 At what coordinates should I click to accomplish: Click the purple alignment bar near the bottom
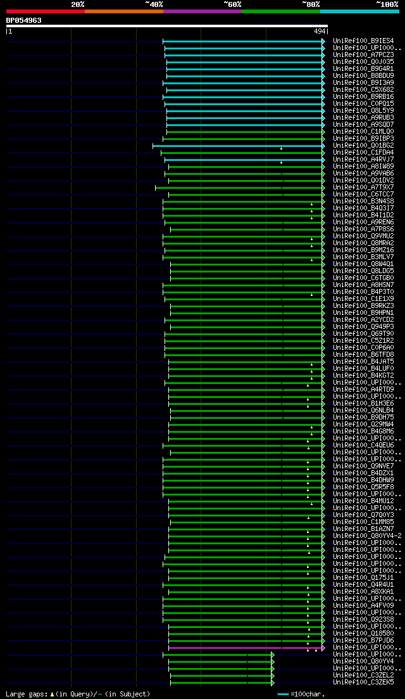pos(246,648)
